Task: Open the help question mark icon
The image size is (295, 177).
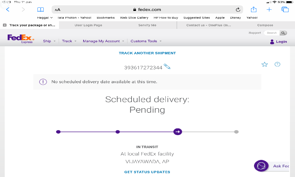Action: (277, 64)
